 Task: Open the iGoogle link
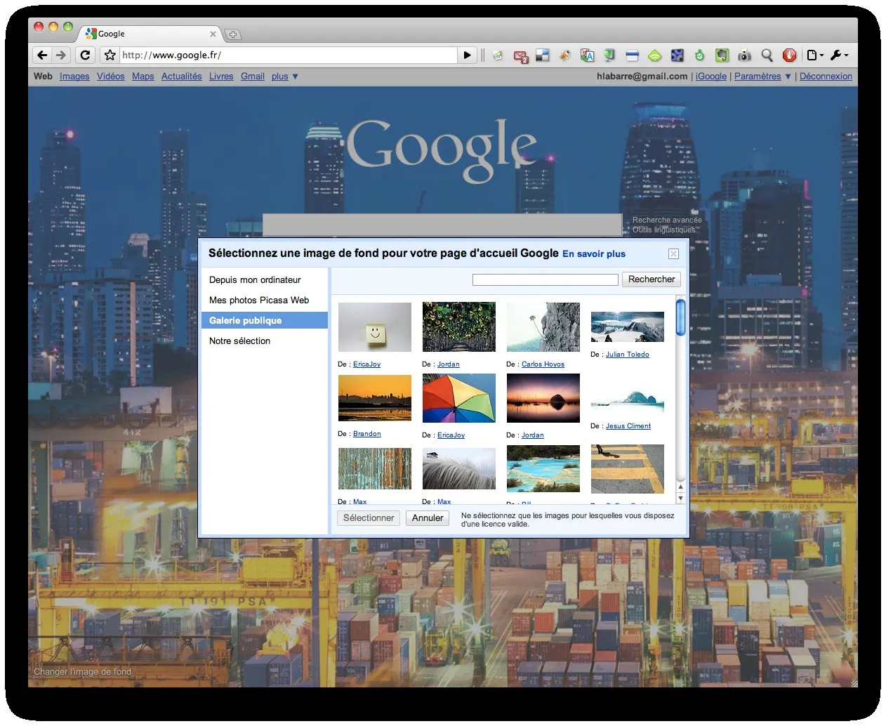(711, 77)
